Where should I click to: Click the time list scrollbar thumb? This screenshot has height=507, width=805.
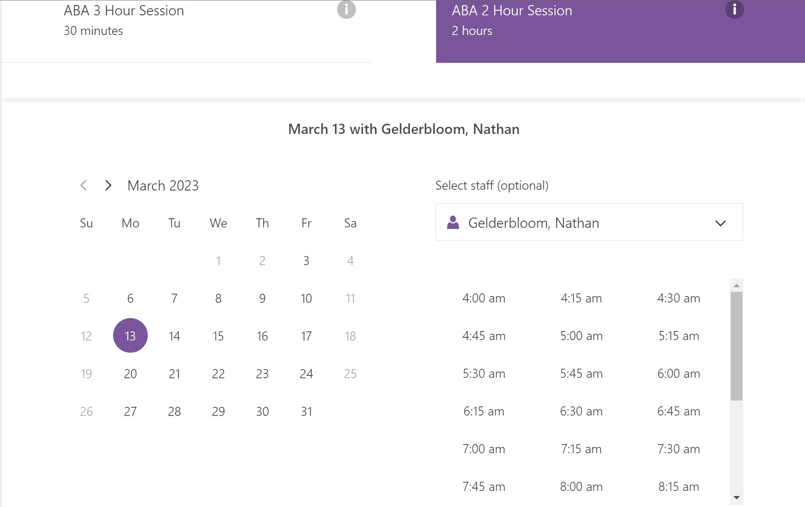[x=736, y=346]
